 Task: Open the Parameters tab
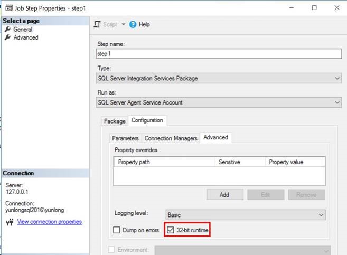click(125, 138)
